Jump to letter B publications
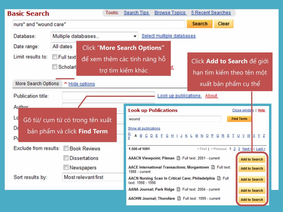Screen dimensions: 283x212 (141, 136)
